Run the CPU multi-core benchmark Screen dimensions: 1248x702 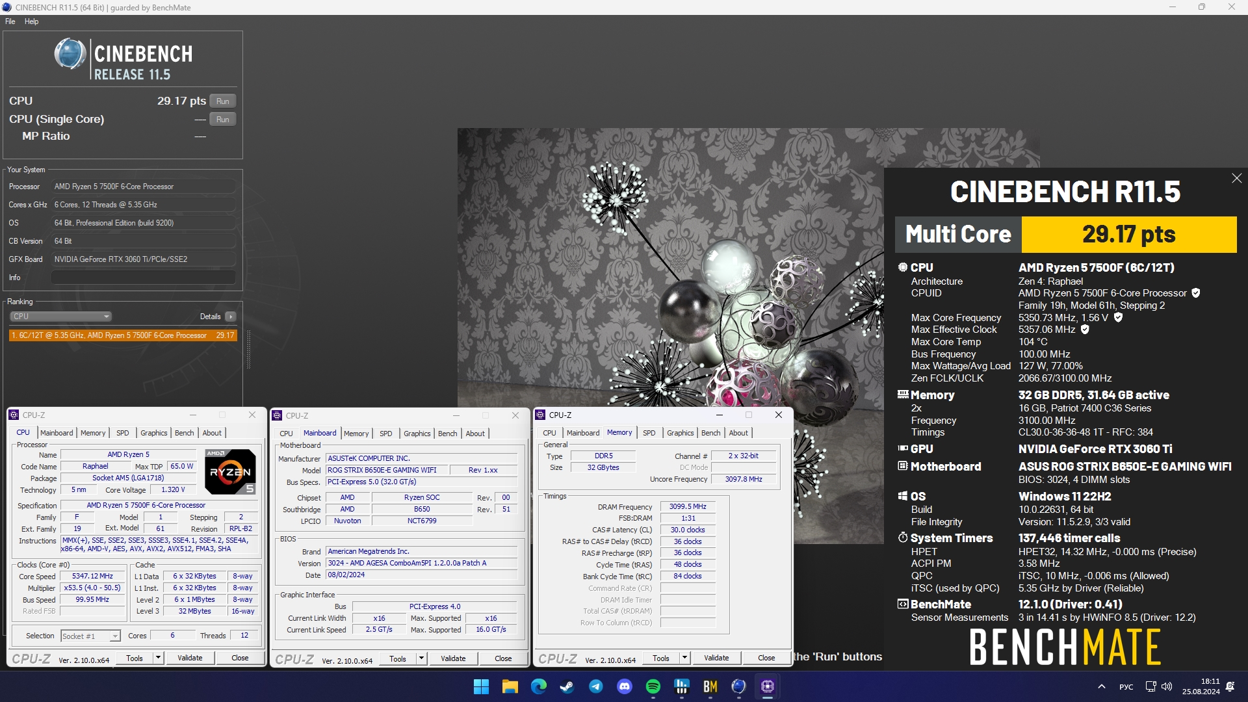tap(223, 101)
